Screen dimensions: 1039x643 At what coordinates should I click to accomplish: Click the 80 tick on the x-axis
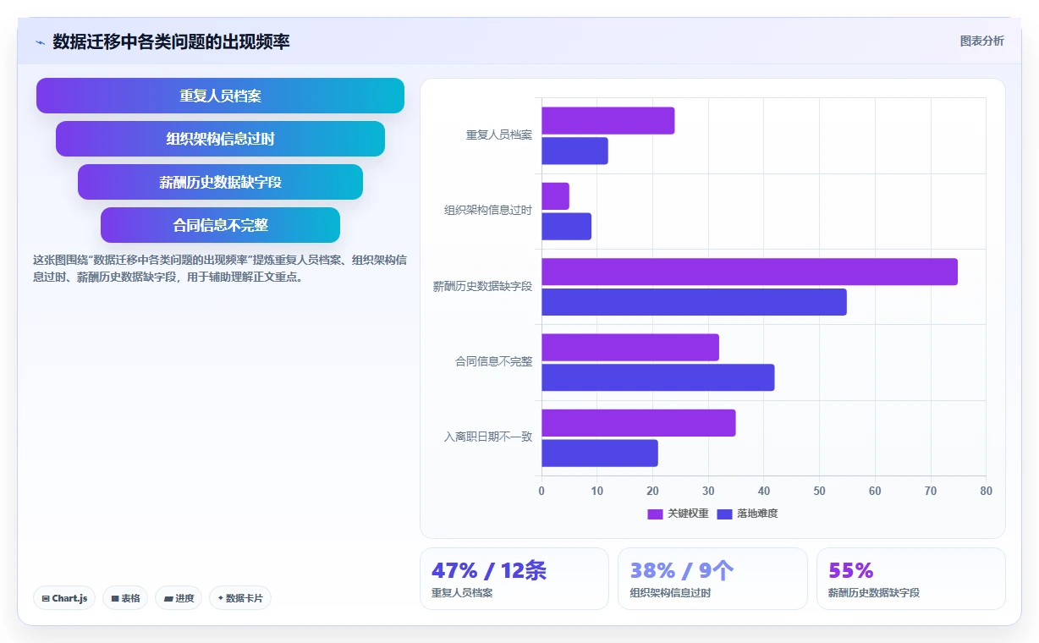(986, 491)
